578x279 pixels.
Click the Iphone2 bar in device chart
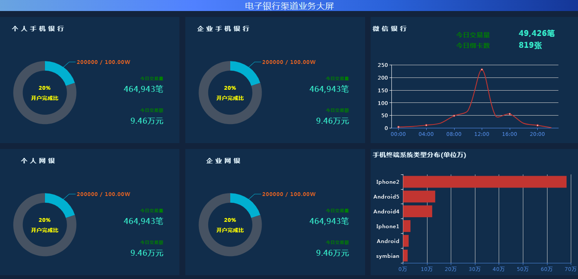(x=484, y=182)
